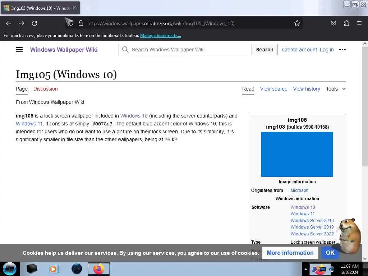Click the page vertical scrollbar thumb
Screen dimensions: 368x276
coord(365,106)
